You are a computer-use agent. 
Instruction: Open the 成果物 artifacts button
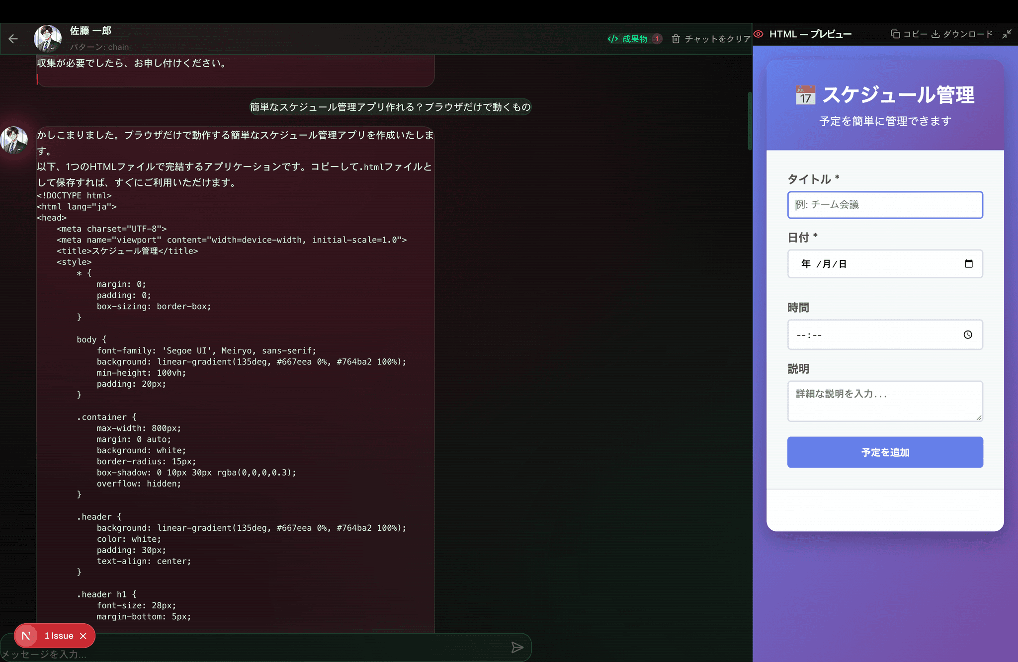click(634, 39)
